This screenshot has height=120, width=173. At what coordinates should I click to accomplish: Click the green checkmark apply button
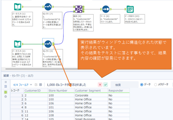[105, 85]
